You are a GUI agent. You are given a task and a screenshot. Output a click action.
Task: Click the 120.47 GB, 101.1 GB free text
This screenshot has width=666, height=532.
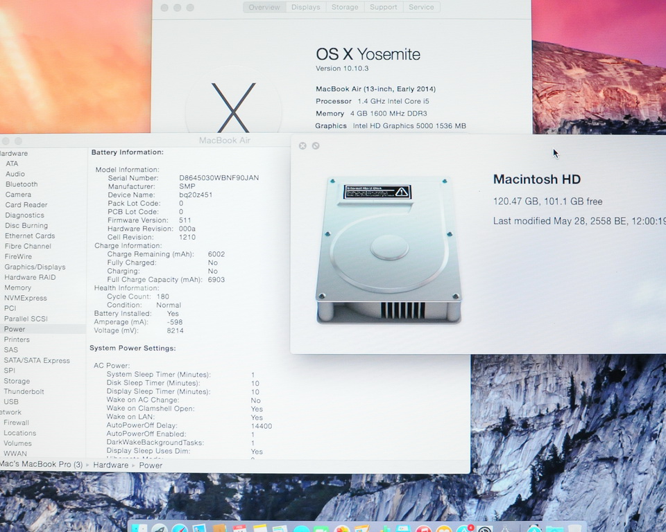coord(547,202)
